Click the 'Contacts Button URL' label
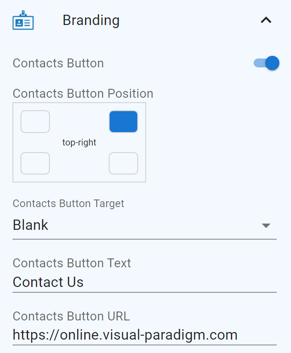This screenshot has height=353, width=291. point(71,316)
